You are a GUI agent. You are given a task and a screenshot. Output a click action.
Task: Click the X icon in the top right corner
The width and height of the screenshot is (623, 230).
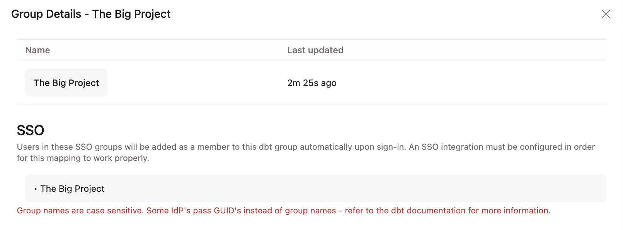(606, 14)
